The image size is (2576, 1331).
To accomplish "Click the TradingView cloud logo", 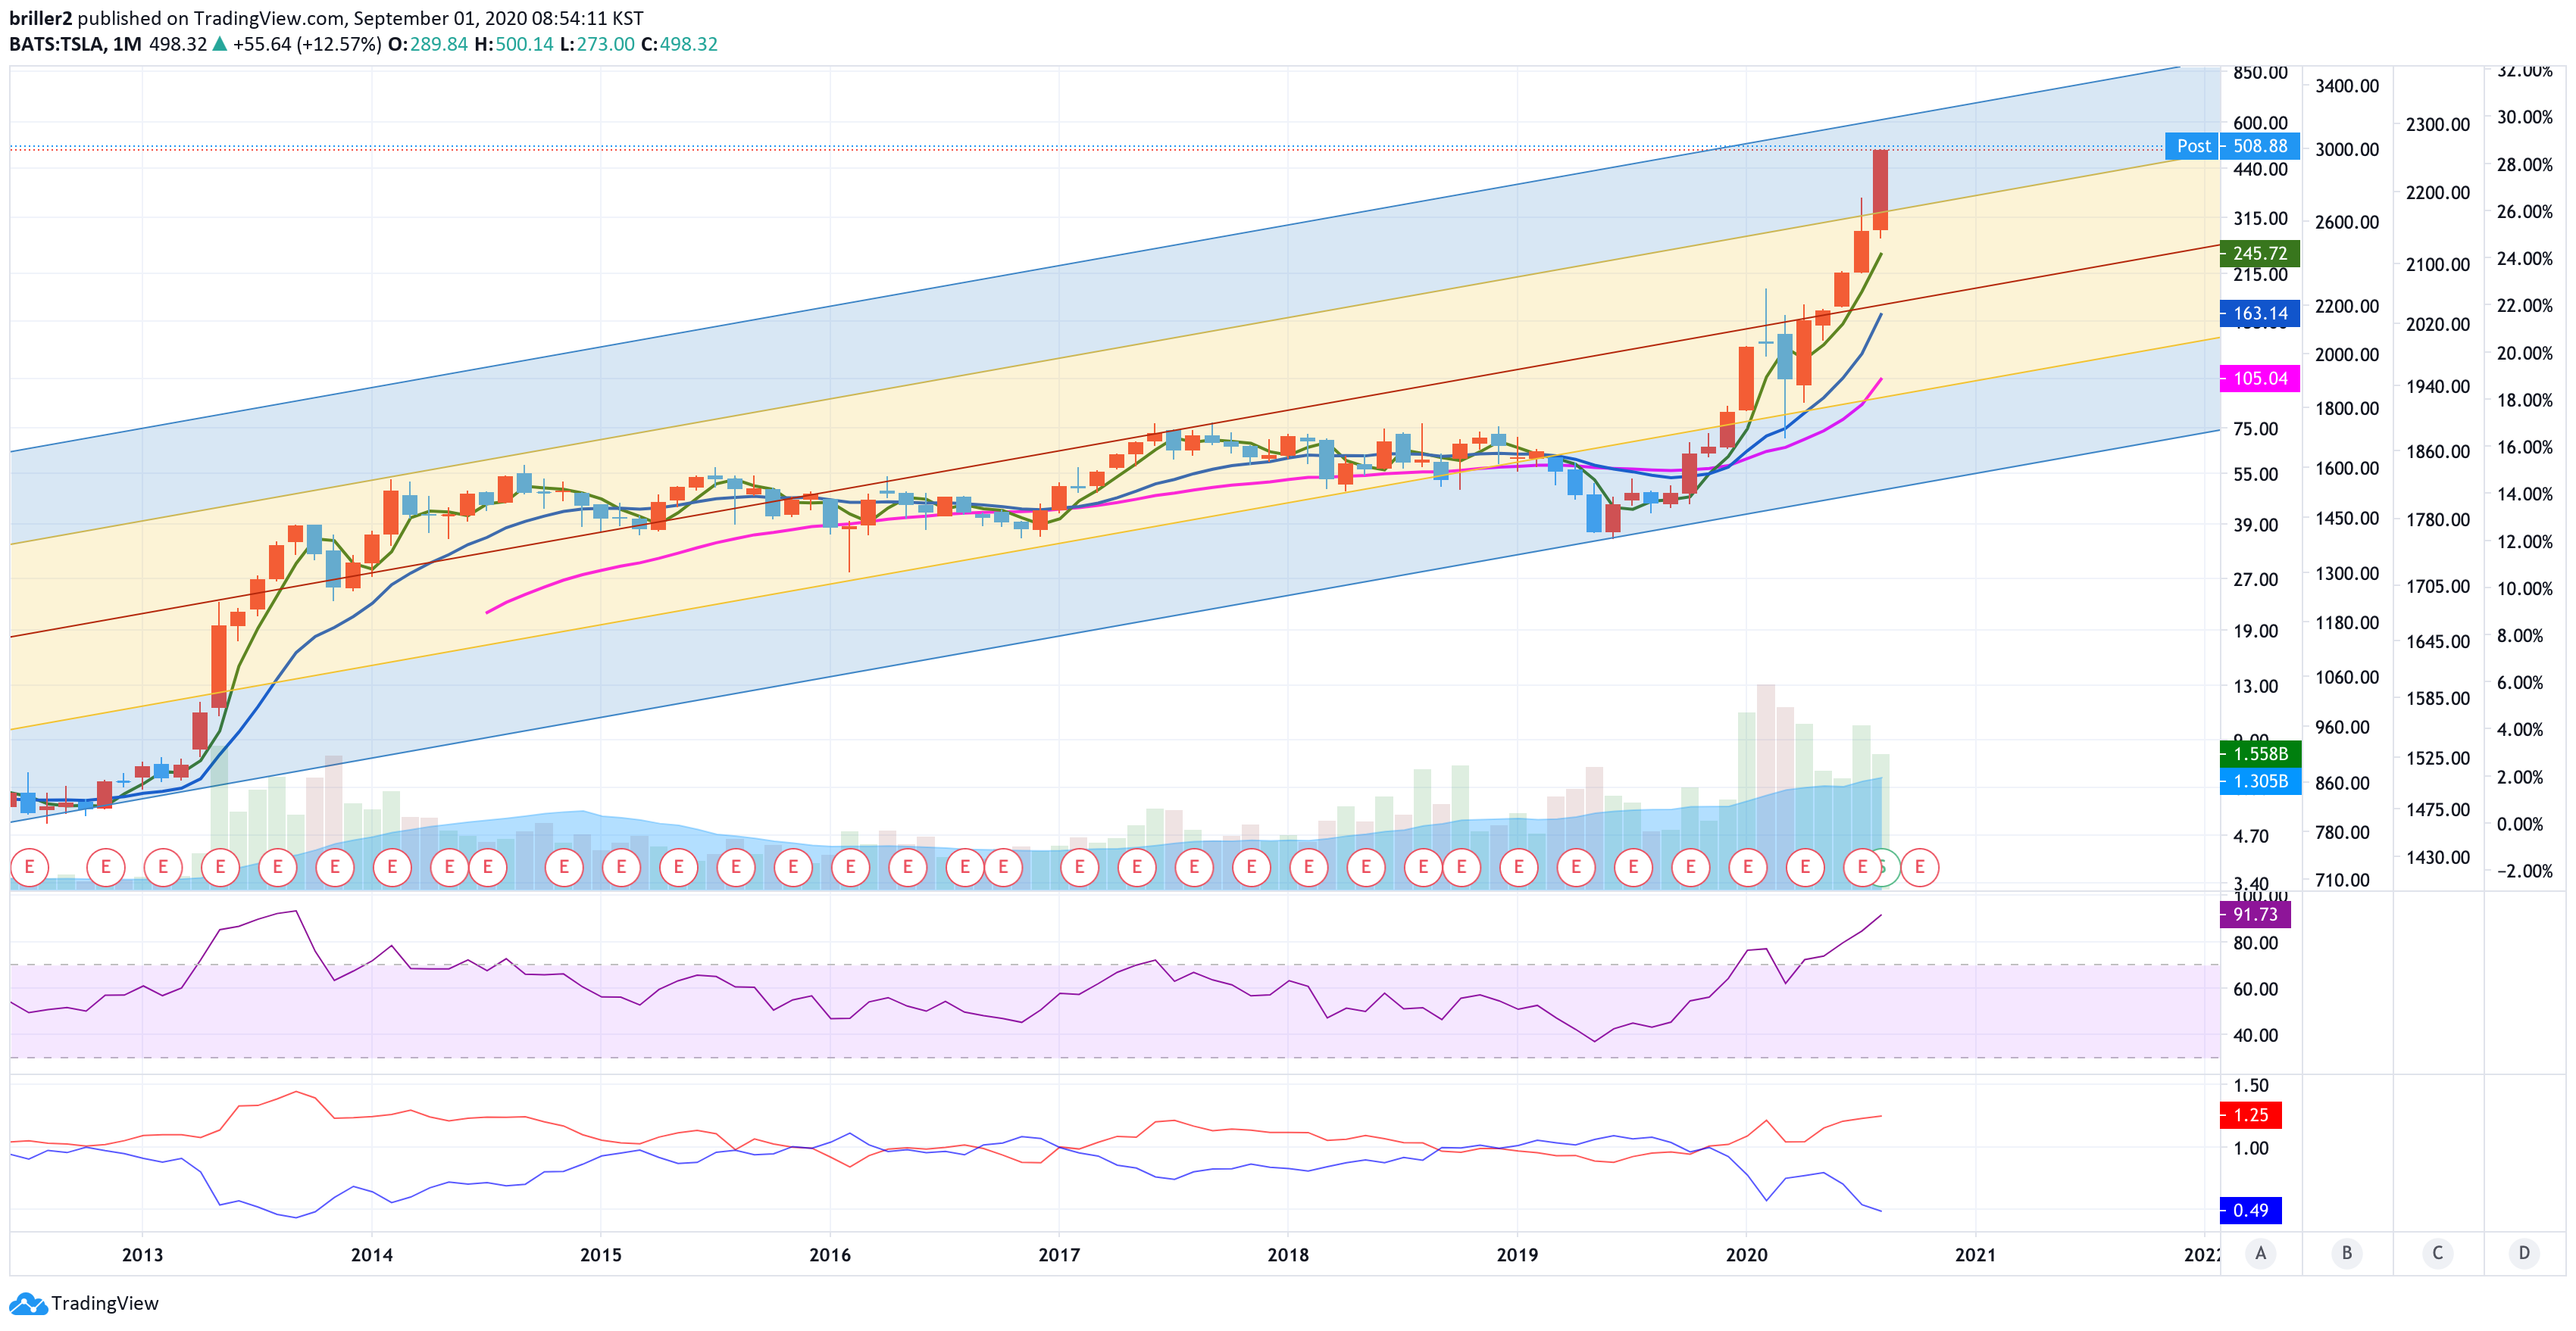I will click(27, 1303).
